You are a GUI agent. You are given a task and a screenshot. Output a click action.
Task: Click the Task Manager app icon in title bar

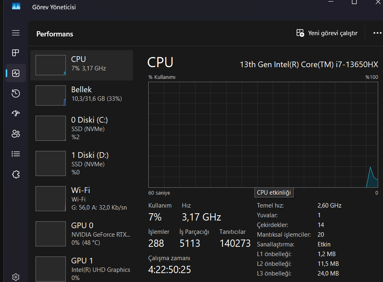16,6
